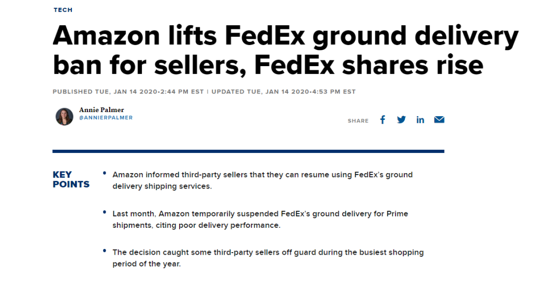Viewport: 559px width, 282px height.
Task: Share article on Twitter
Action: (x=401, y=120)
